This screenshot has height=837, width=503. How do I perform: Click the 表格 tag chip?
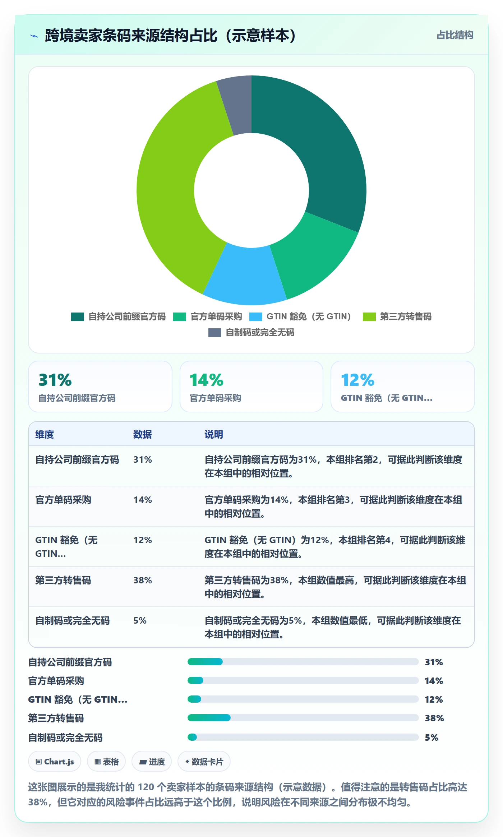click(x=106, y=761)
